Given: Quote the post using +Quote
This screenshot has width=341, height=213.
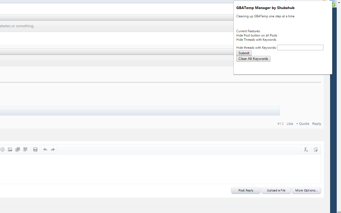Looking at the screenshot, I should tap(303, 124).
